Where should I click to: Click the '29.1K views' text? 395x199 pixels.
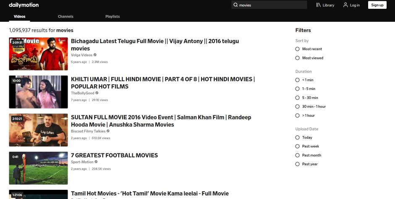click(x=100, y=100)
